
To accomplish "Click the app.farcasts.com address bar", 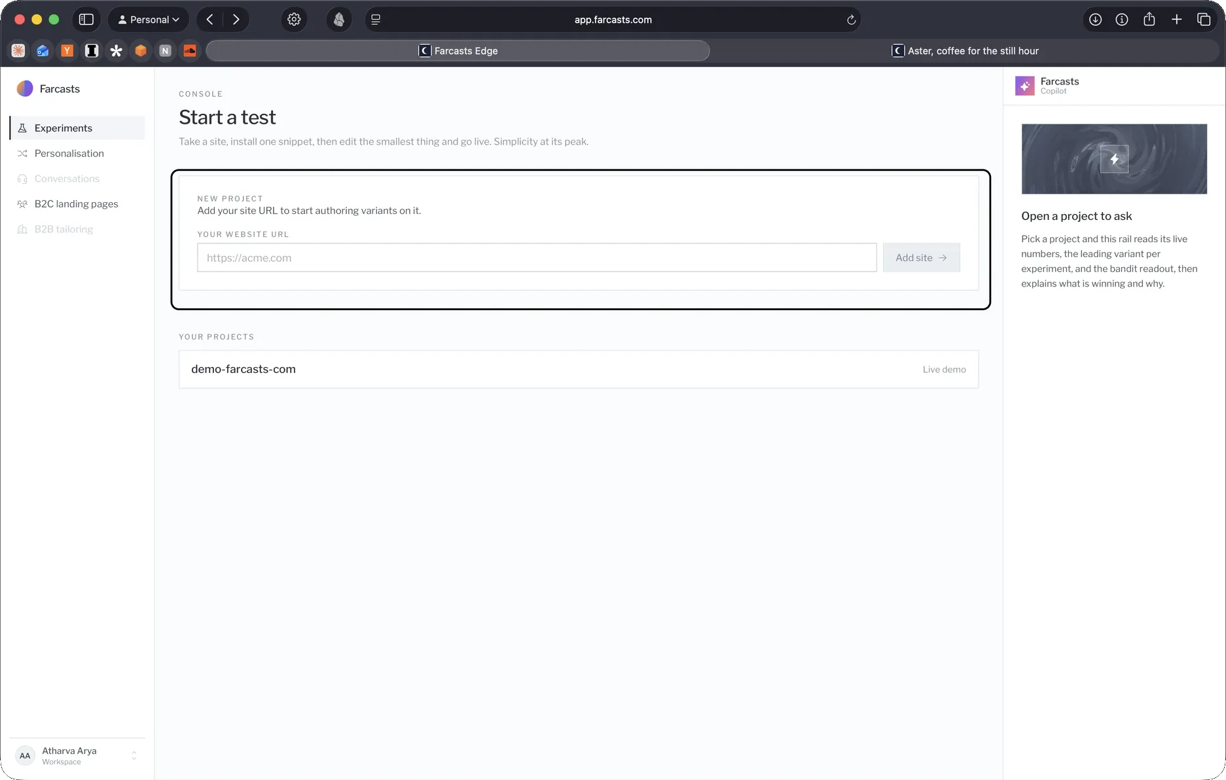I will pos(613,20).
